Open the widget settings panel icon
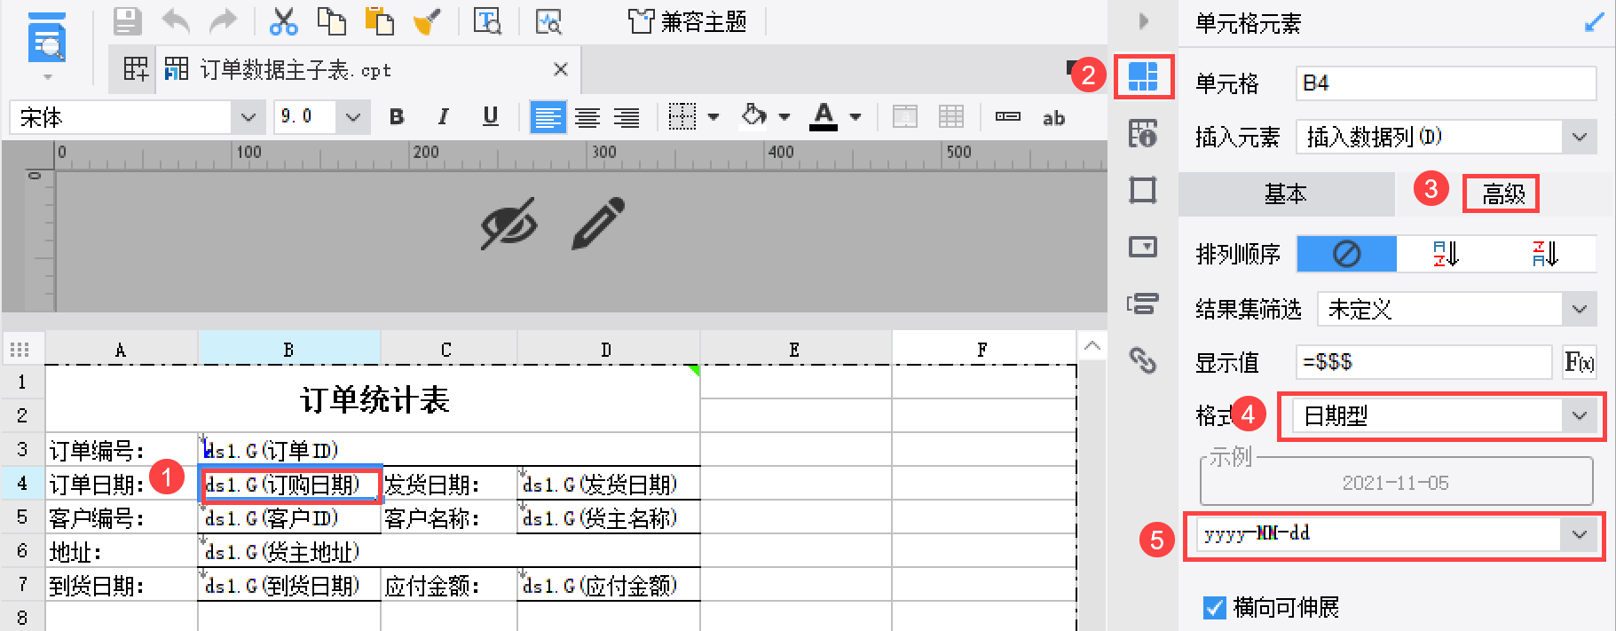Viewport: 1616px width, 631px height. click(1143, 247)
